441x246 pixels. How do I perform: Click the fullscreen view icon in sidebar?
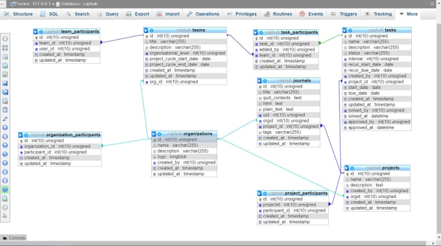click(x=5, y=48)
